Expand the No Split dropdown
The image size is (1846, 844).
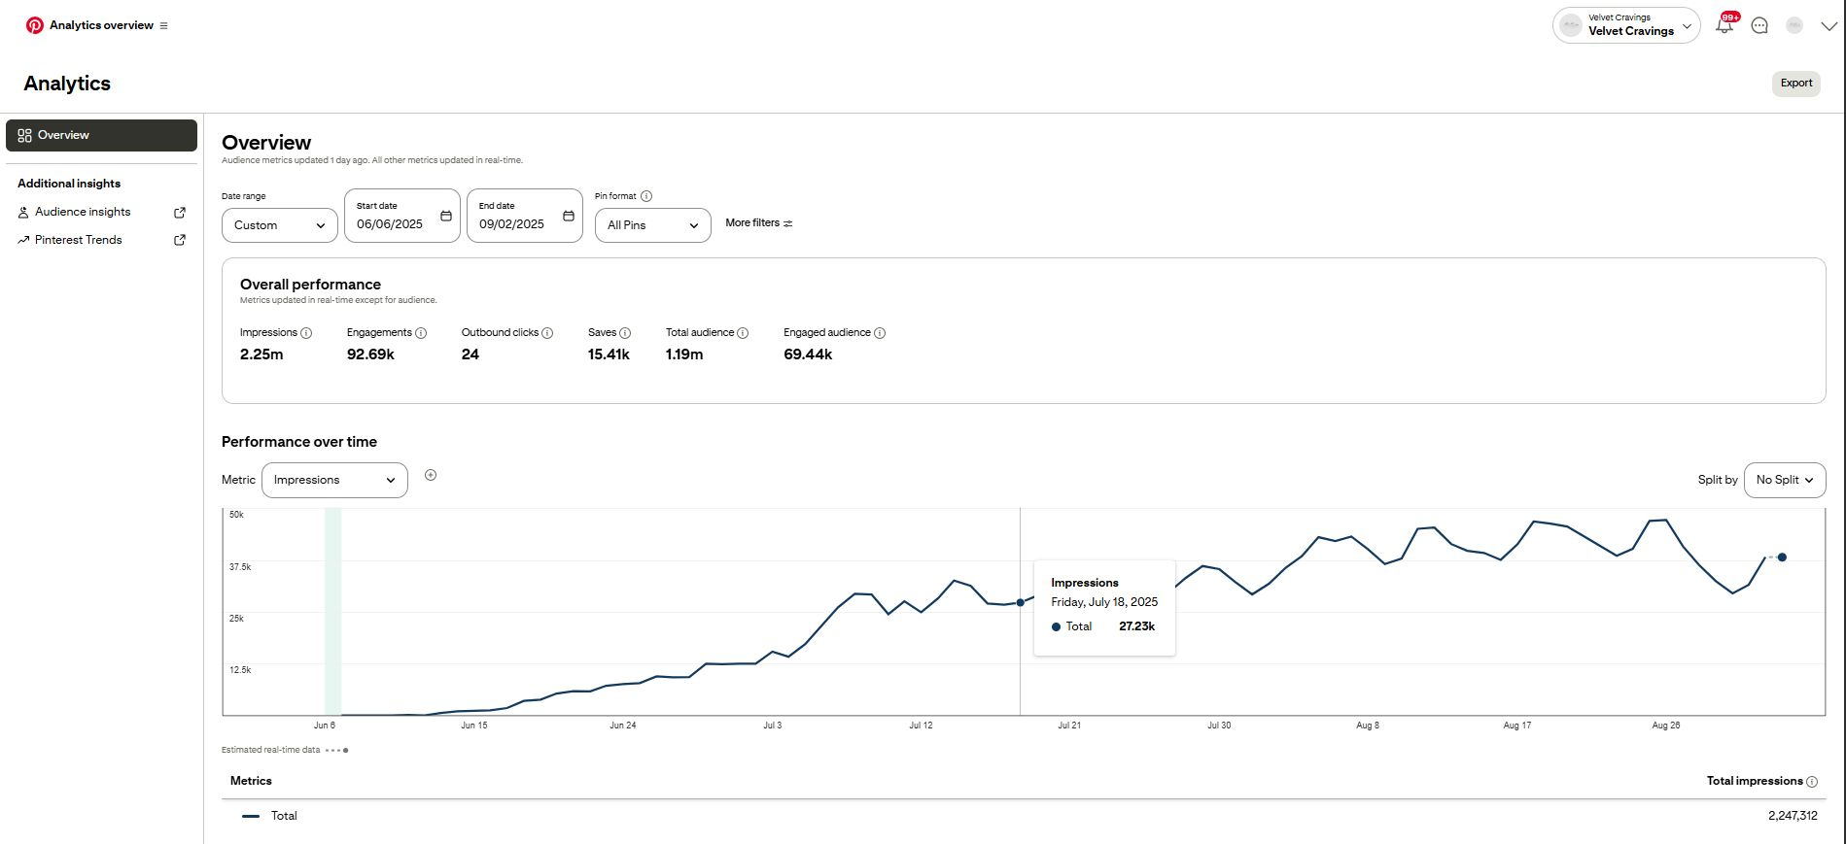pos(1784,480)
